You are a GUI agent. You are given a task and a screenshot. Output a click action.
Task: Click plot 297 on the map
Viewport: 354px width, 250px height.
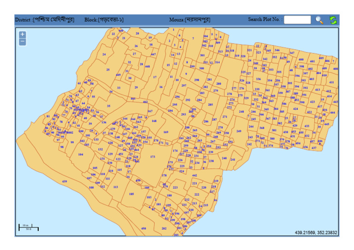tap(183, 86)
